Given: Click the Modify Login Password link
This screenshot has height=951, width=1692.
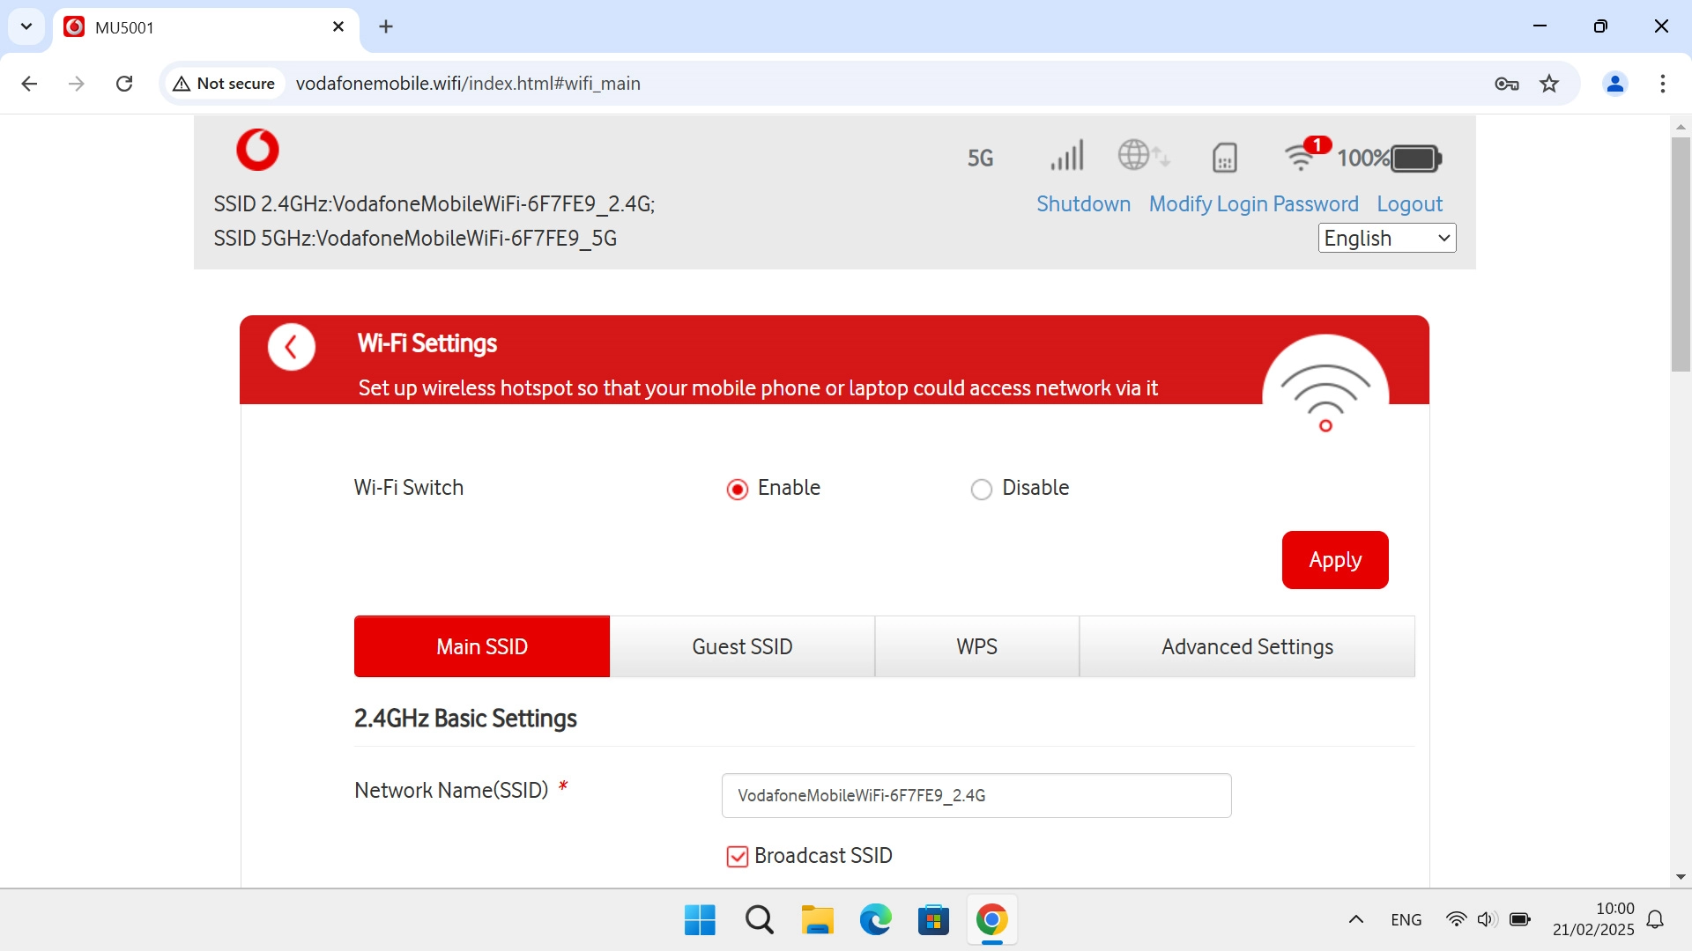Looking at the screenshot, I should 1253,203.
